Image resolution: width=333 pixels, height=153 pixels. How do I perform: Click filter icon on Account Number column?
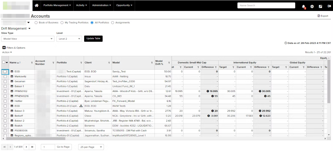tap(53, 63)
